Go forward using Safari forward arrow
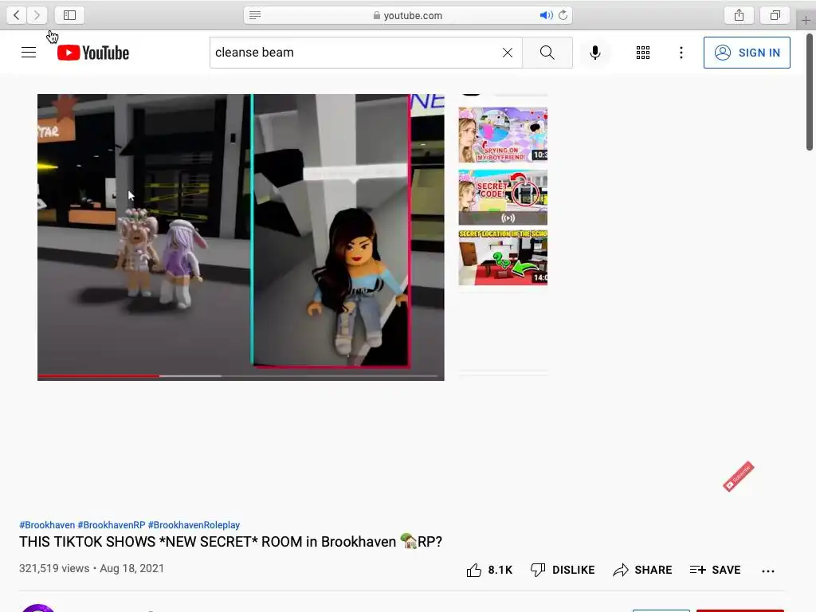The image size is (816, 612). [x=37, y=15]
